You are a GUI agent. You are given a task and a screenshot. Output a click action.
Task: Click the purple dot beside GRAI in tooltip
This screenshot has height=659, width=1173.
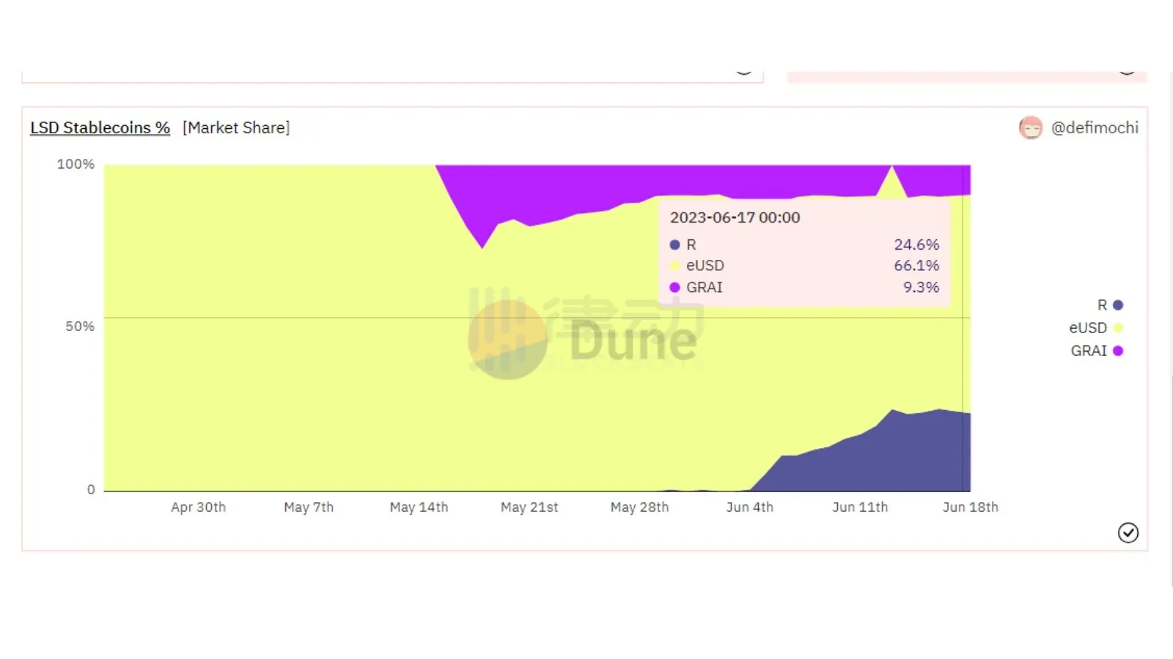[x=674, y=288]
